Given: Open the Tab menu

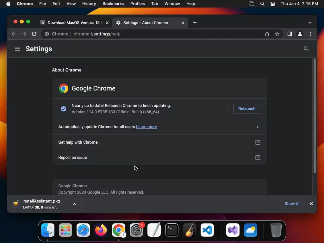Looking at the screenshot, I should [x=154, y=4].
